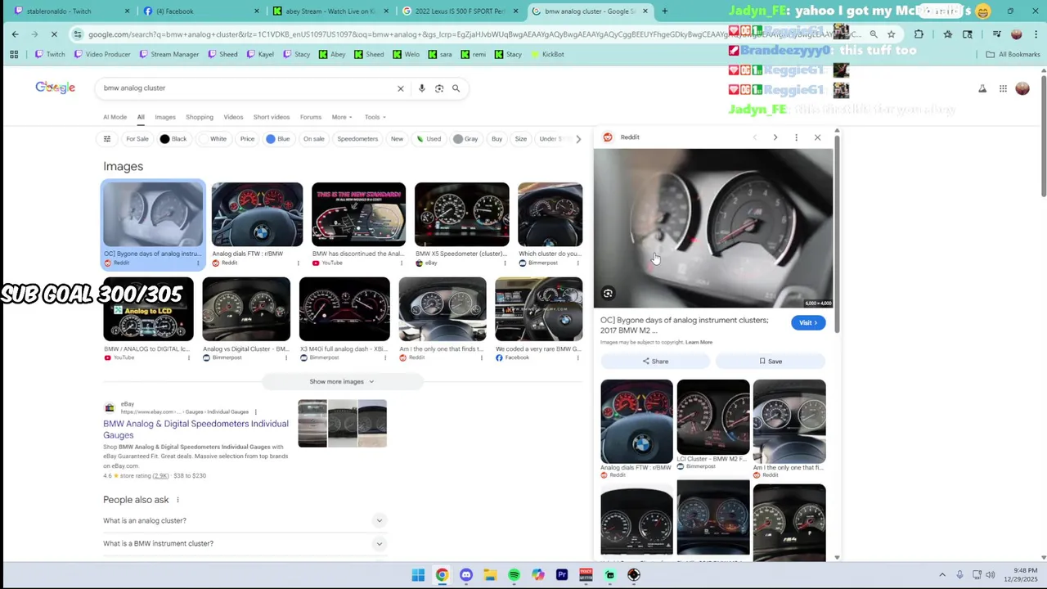1047x589 pixels.
Task: Go to next image in preview panel
Action: 775,137
